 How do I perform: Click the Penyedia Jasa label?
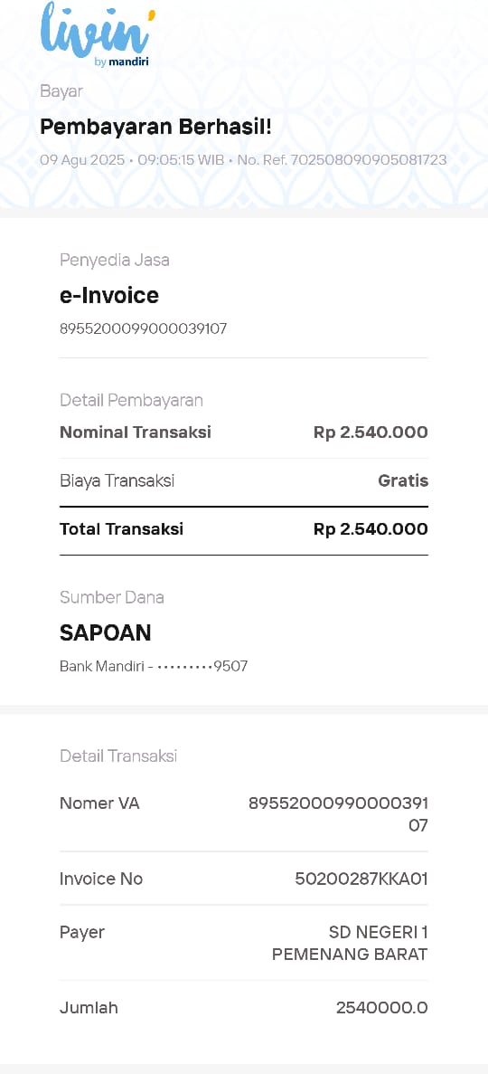pyautogui.click(x=114, y=261)
